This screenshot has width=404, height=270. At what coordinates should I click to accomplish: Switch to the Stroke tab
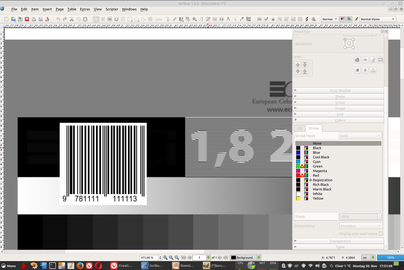[314, 128]
